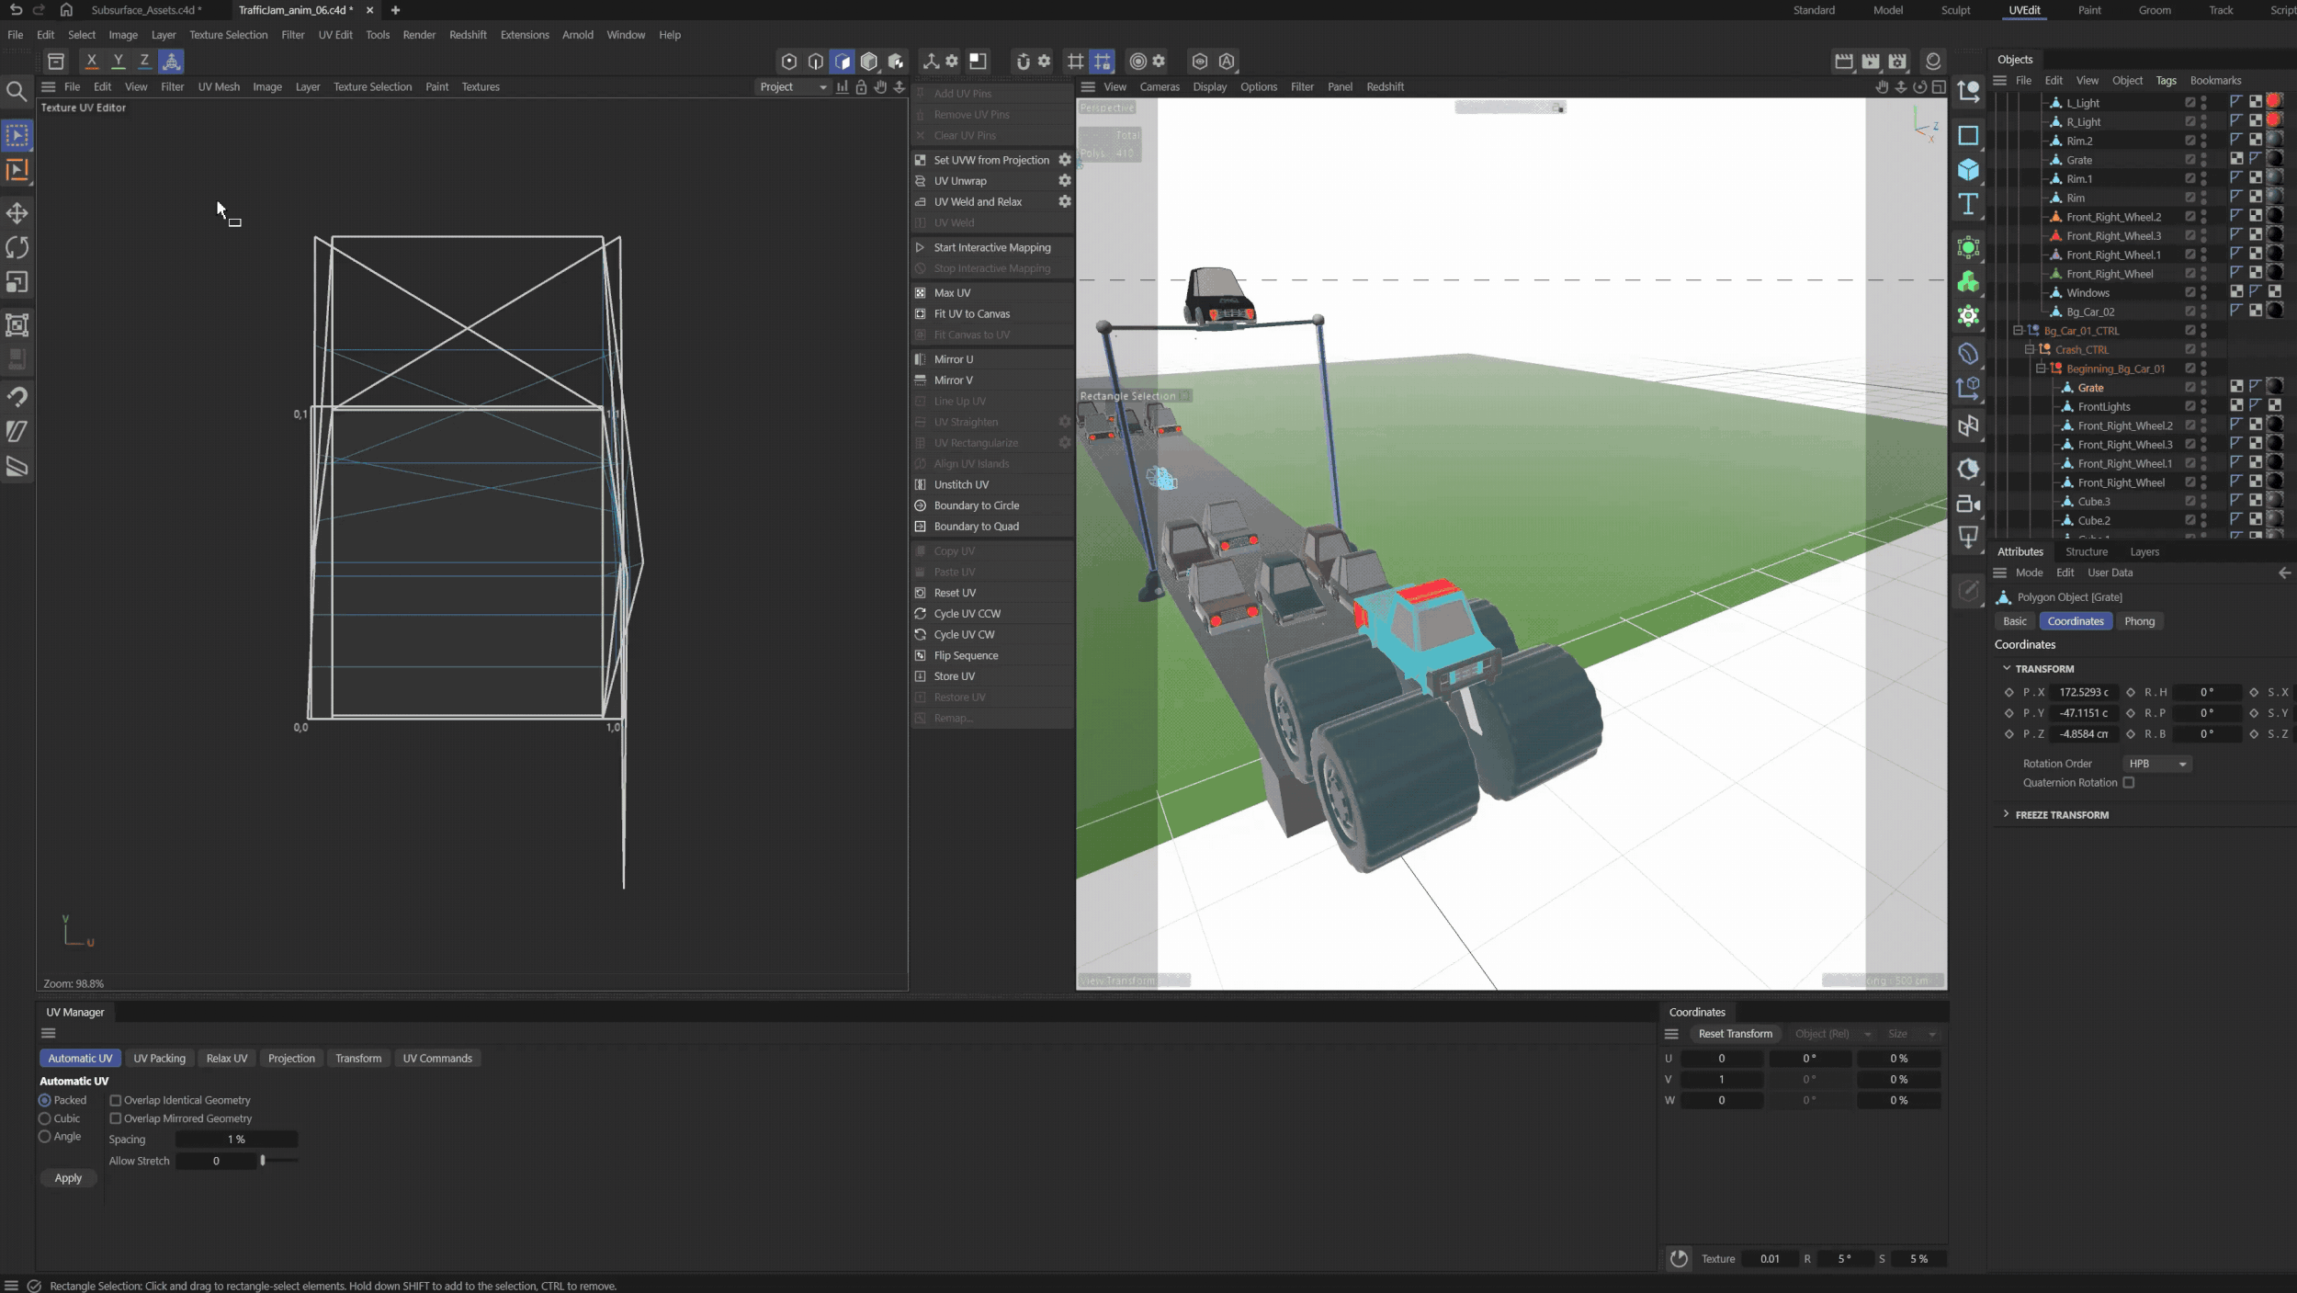Select the Move tool in left toolbar
This screenshot has height=1293, width=2297.
click(17, 213)
